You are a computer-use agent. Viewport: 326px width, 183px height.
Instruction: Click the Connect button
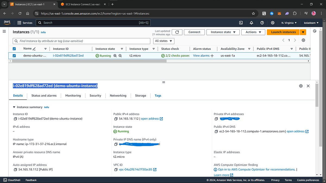click(x=194, y=32)
